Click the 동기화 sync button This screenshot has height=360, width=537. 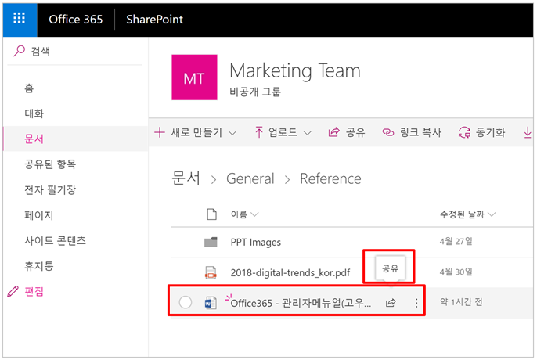point(481,133)
